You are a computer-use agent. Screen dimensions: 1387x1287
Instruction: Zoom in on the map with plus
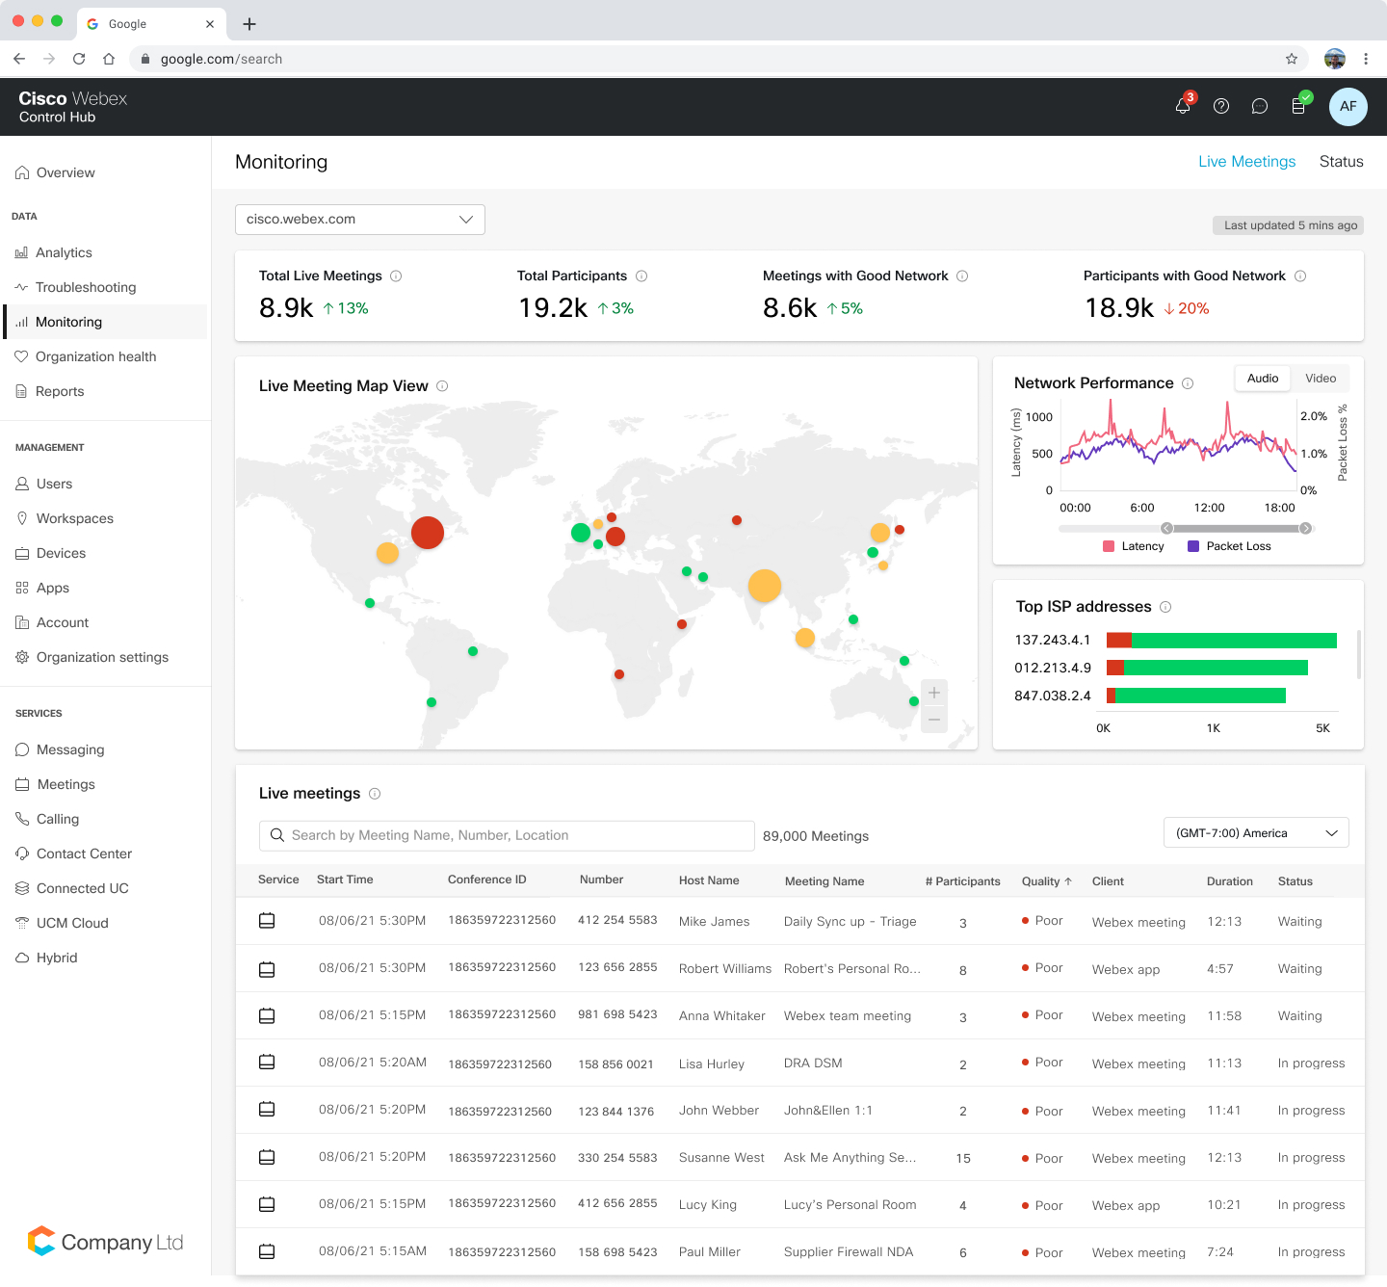(x=933, y=693)
